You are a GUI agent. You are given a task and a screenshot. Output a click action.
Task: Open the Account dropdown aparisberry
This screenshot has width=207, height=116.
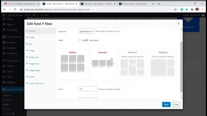tap(86, 31)
